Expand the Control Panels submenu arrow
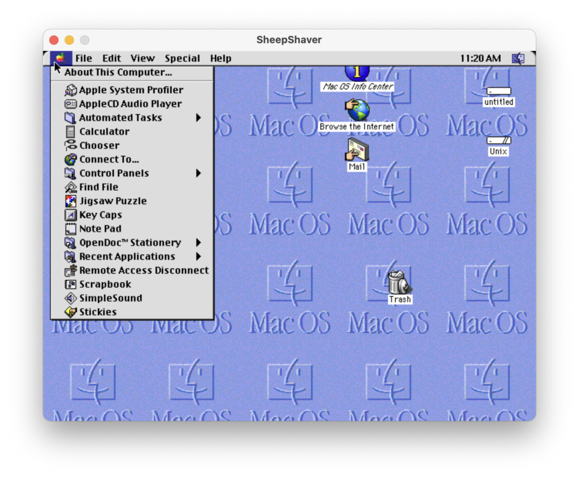This screenshot has height=478, width=579. pyautogui.click(x=199, y=173)
